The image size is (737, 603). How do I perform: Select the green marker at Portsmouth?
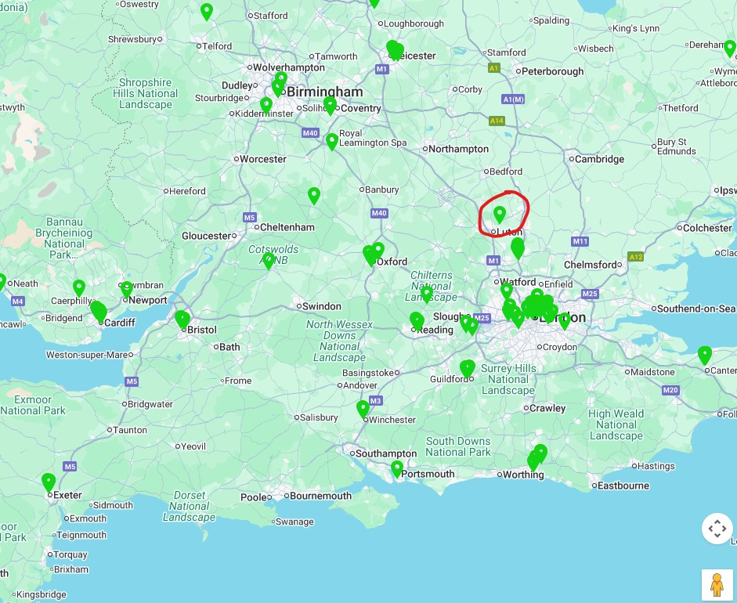coord(397,470)
